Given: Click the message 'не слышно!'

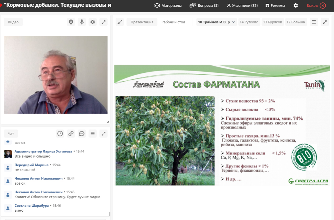Looking at the screenshot, I should tap(25, 170).
